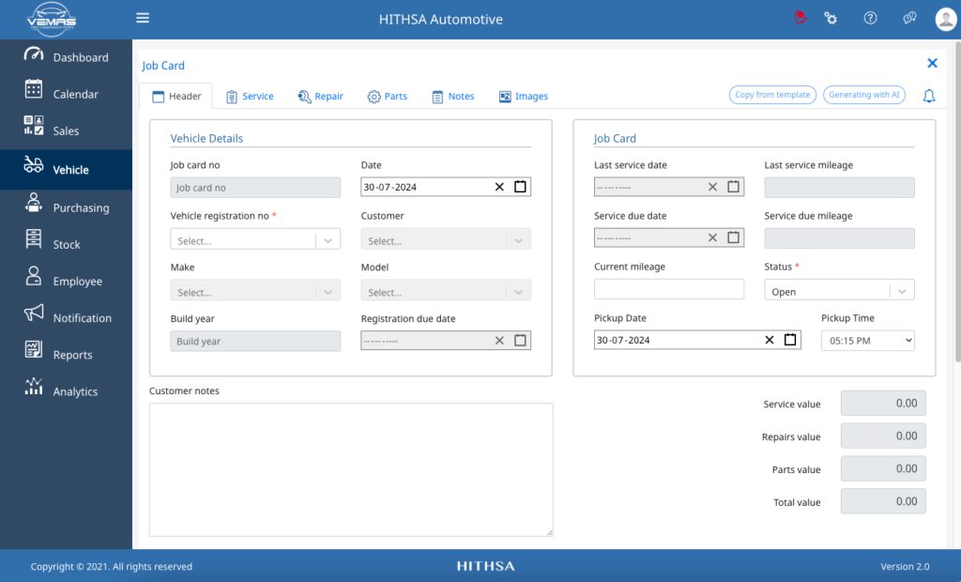Switch to the Parts tab
Screen dimensions: 961x582
click(388, 97)
